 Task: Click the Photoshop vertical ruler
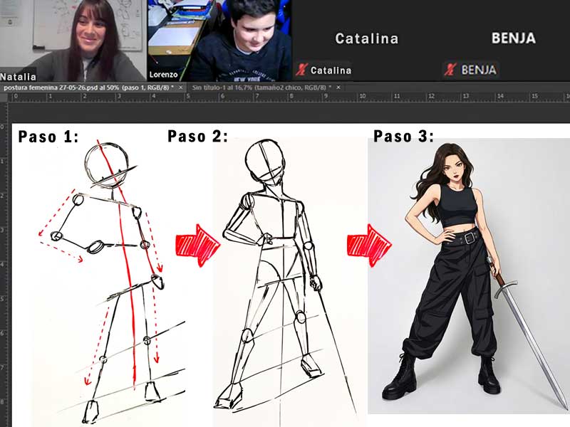point(4,264)
